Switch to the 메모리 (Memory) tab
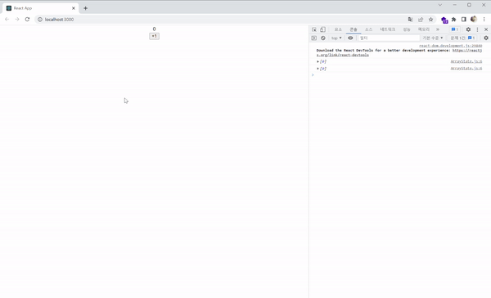Screen dimensions: 491x298 click(424, 29)
